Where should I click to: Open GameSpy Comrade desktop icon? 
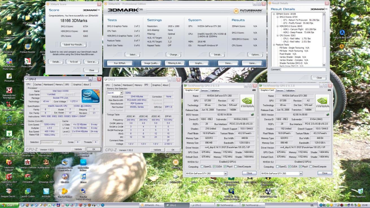27,164
